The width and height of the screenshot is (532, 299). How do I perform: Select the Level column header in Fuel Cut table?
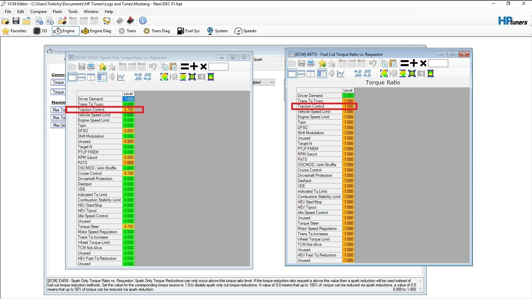[x=348, y=90]
